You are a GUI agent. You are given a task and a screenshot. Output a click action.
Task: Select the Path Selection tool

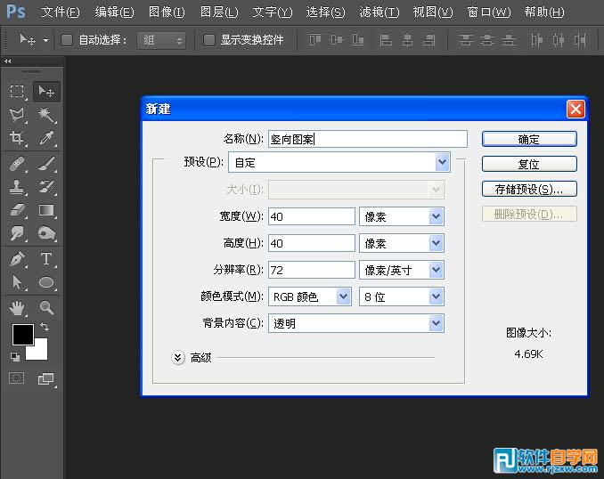[17, 282]
